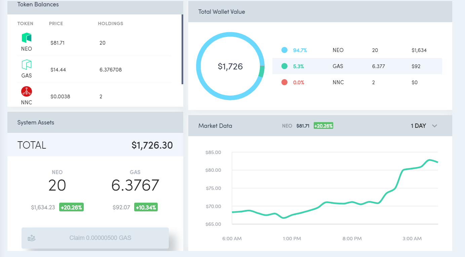The image size is (465, 257).
Task: Click the hand-coin claim GAS icon
Action: click(32, 238)
